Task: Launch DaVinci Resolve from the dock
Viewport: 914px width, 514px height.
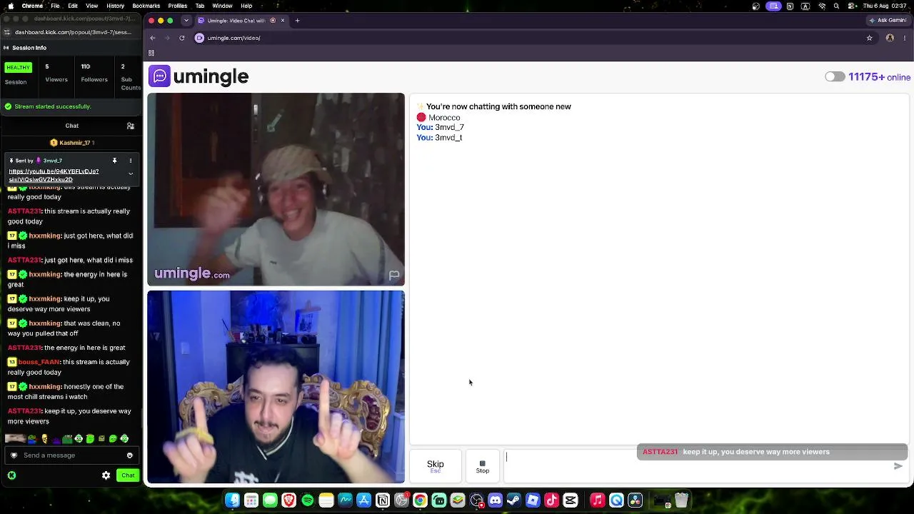Action: tap(636, 500)
